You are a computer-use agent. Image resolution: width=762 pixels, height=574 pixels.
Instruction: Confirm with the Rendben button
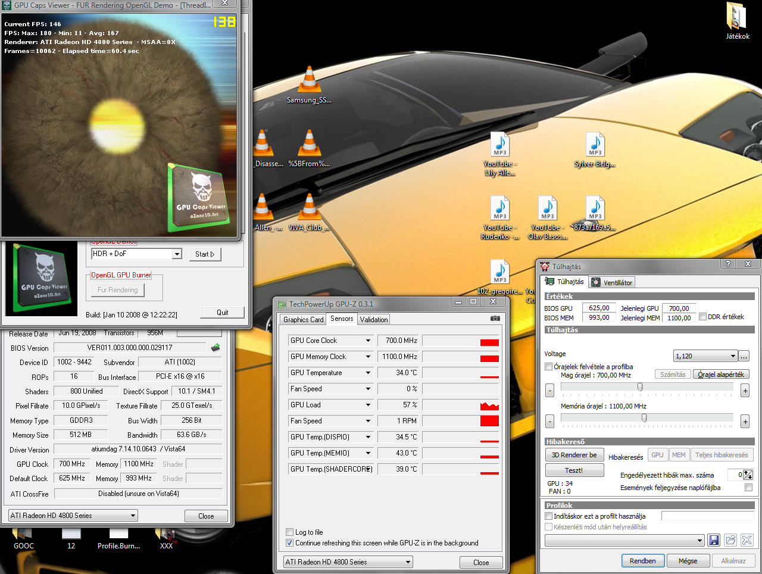click(643, 561)
